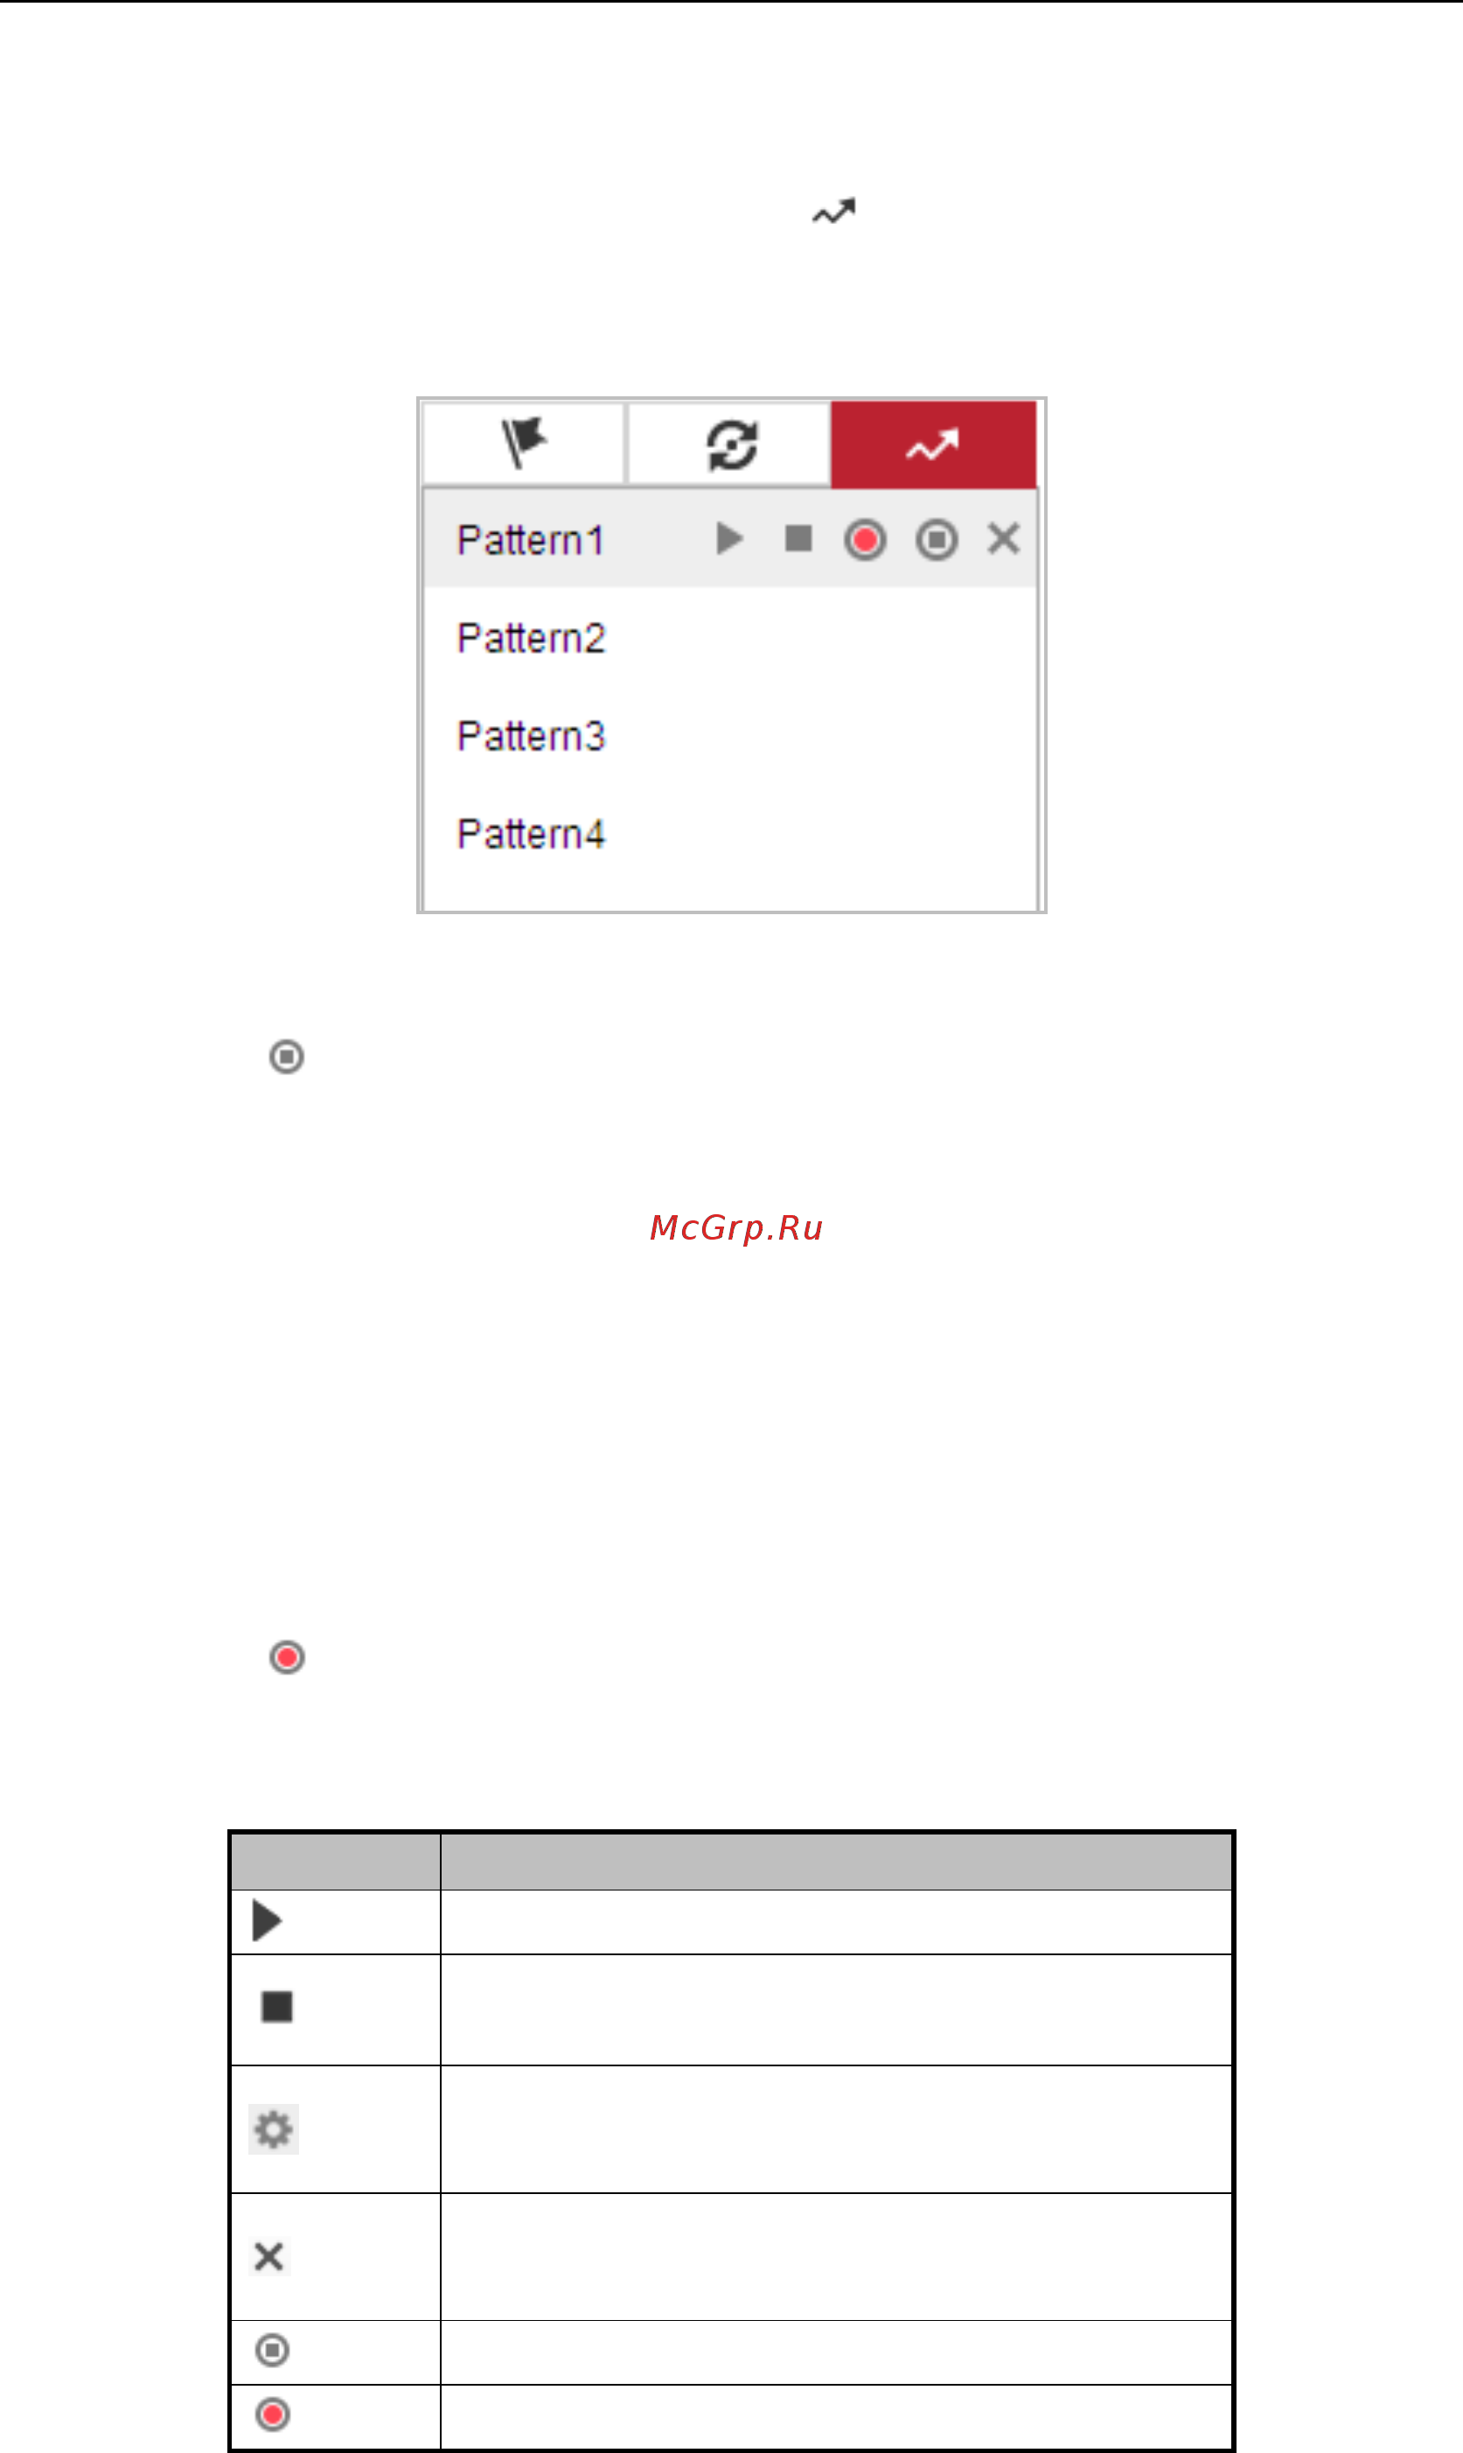Stop Pattern1 using the square button
The width and height of the screenshot is (1463, 2453).
coord(798,538)
